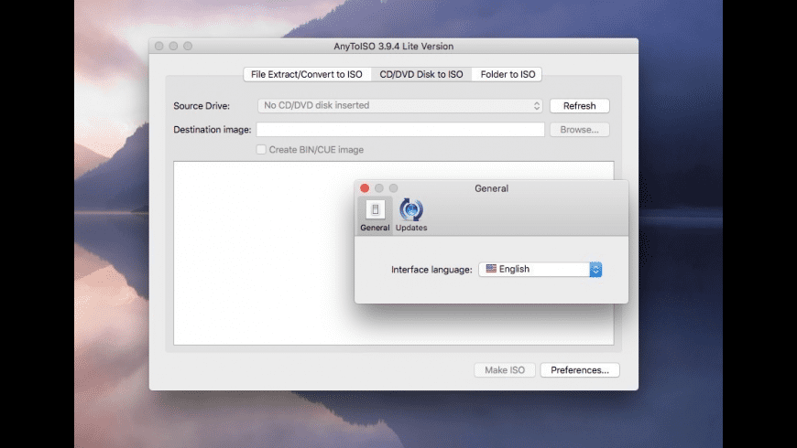The width and height of the screenshot is (797, 448).
Task: Open the Updates preferences pane icon
Action: [x=411, y=215]
